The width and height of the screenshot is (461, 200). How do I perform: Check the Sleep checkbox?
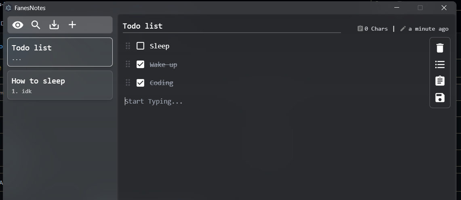coord(140,46)
